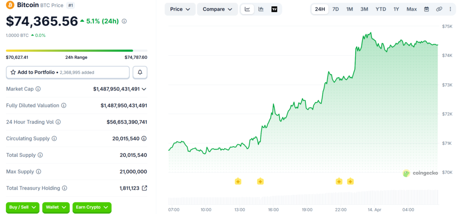This screenshot has height=214, width=457.
Task: Select the YTD time range tab
Action: coord(381,9)
